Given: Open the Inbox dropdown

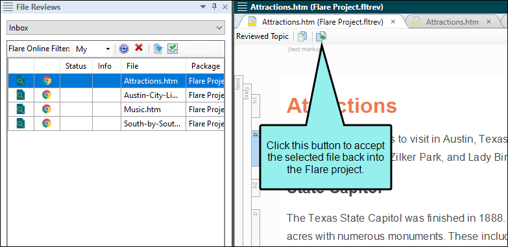Looking at the screenshot, I should point(115,28).
